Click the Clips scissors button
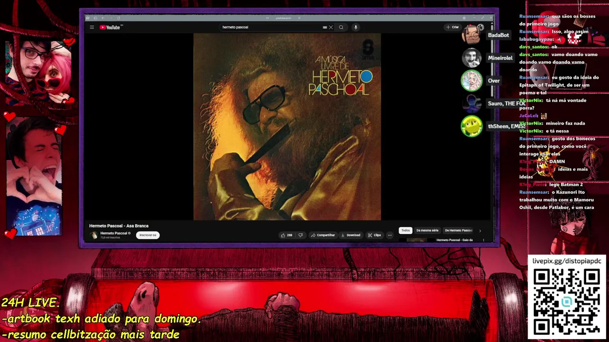The image size is (609, 342). (x=374, y=235)
